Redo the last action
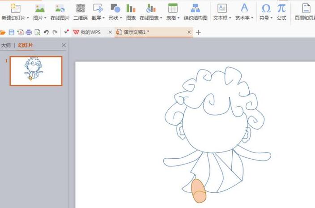The height and width of the screenshot is (208, 315). click(55, 32)
